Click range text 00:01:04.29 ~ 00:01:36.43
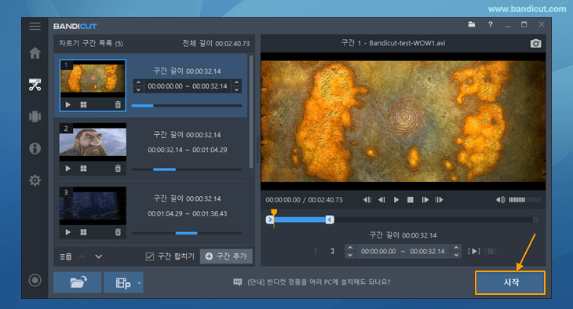 [x=188, y=213]
